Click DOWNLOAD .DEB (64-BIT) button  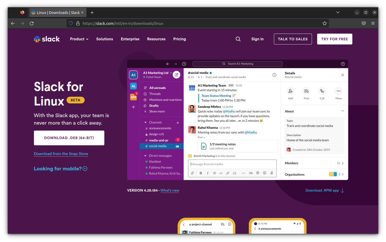(x=69, y=138)
